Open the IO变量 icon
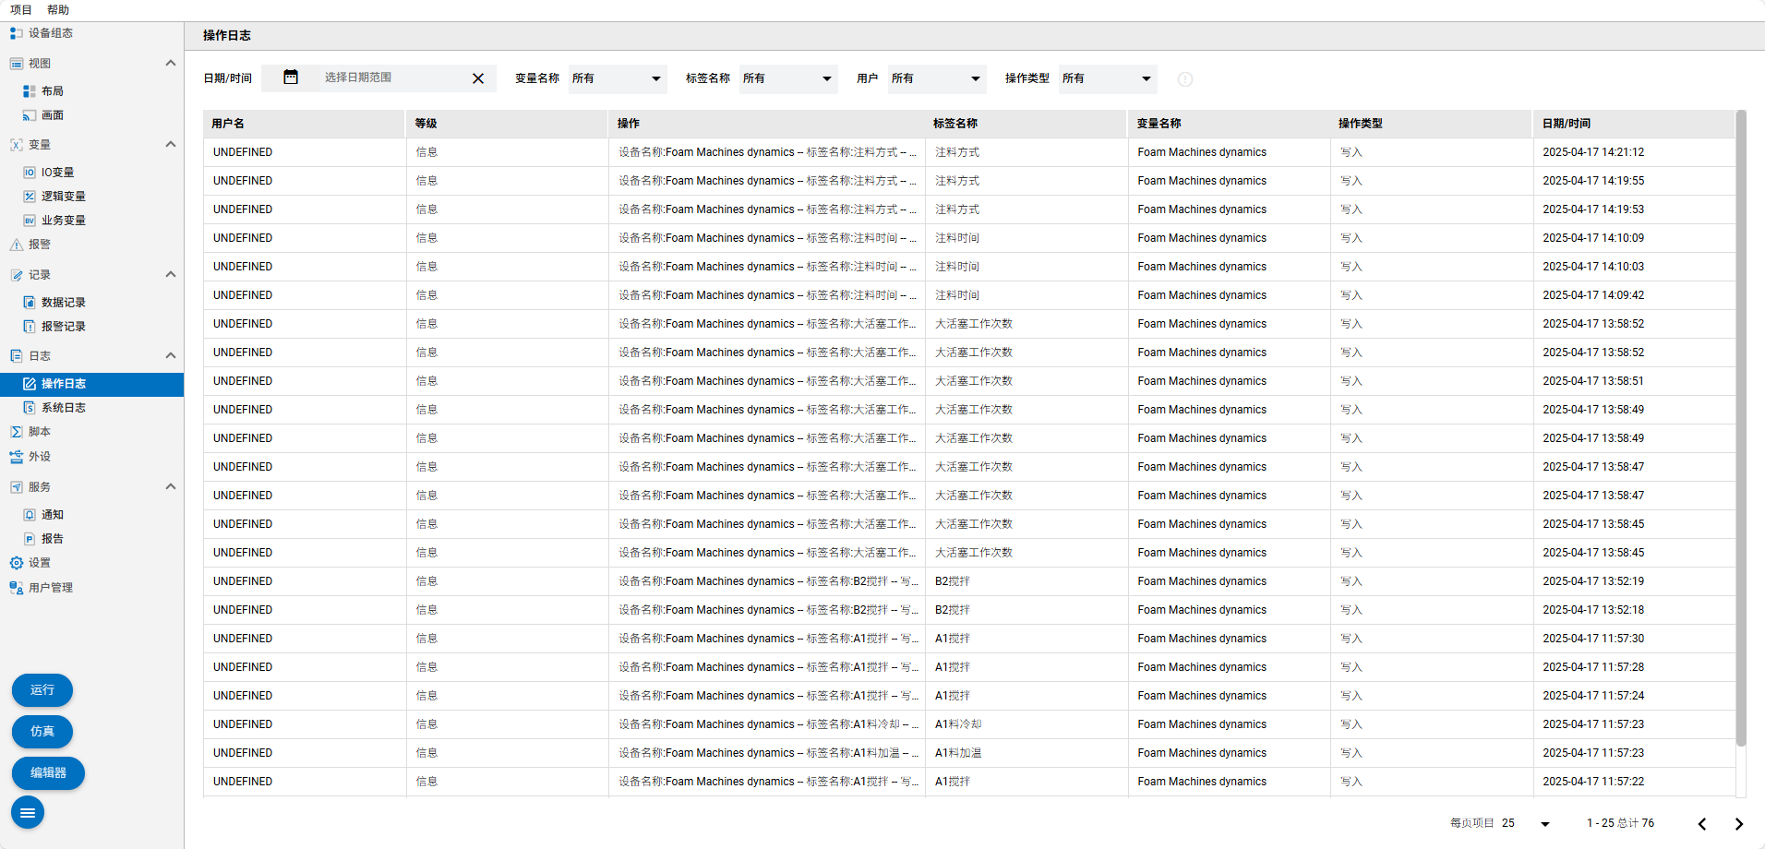This screenshot has width=1765, height=849. coord(30,173)
